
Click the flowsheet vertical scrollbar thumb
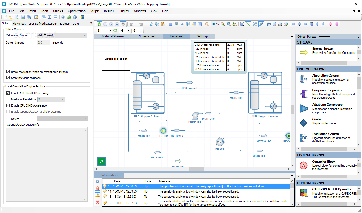(292, 110)
